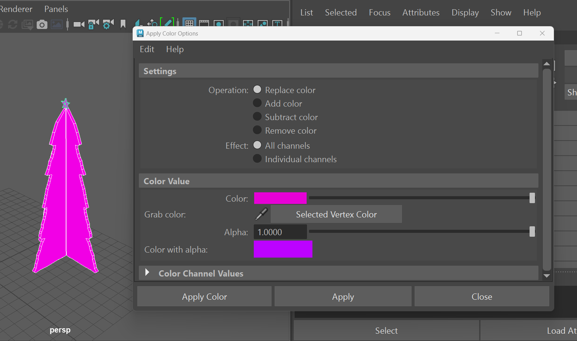The image size is (577, 341).
Task: Open the Selected menu in Attribute Editor
Action: click(x=341, y=12)
